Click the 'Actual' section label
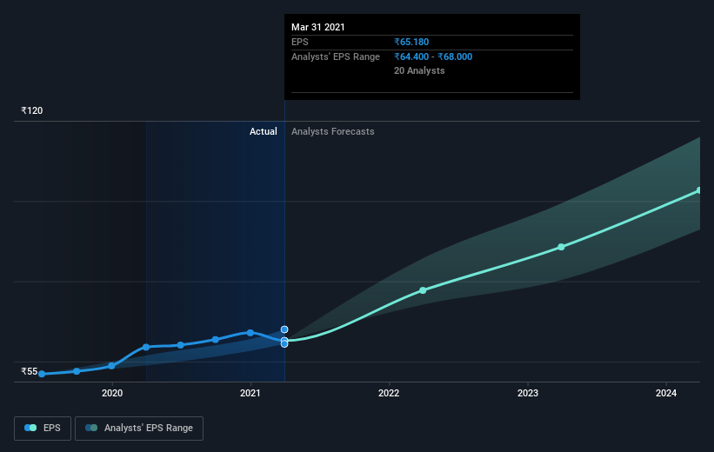The image size is (714, 452). (264, 131)
